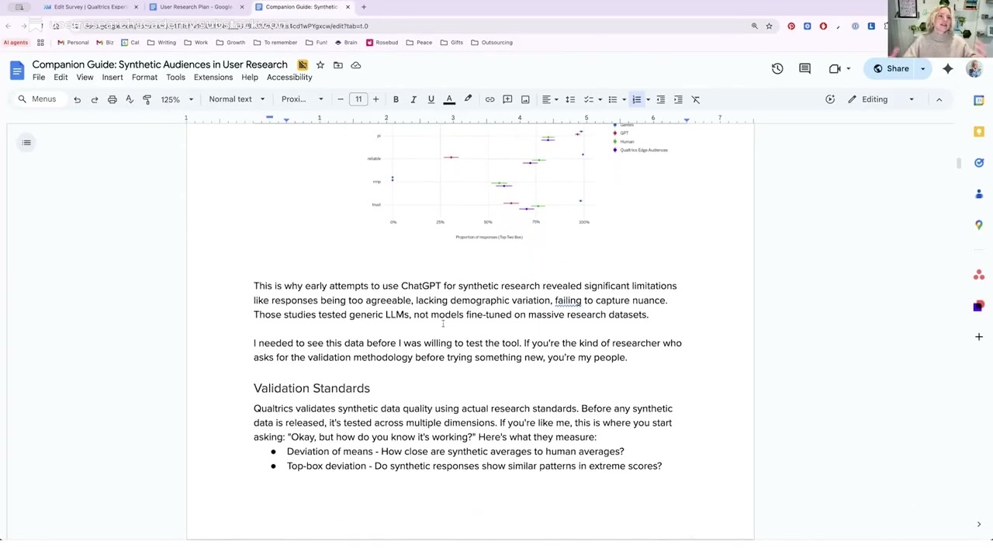This screenshot has width=993, height=559.
Task: Toggle the numbered list icon
Action: pos(637,99)
